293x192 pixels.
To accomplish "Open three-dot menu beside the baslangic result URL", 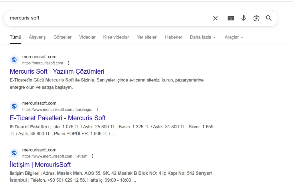I will pos(97,109).
